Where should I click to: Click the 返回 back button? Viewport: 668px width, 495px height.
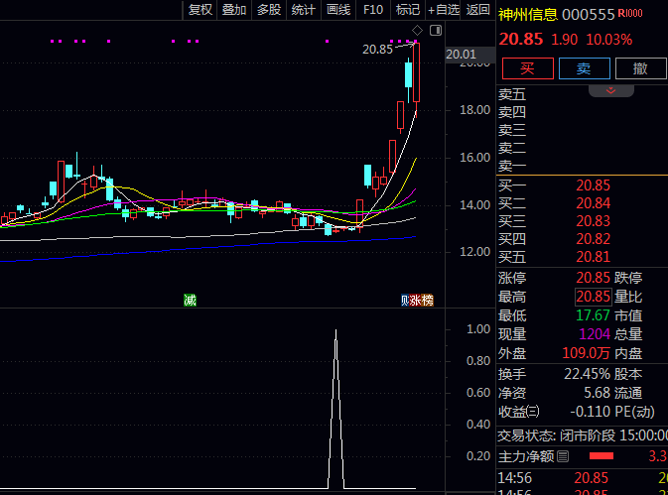click(x=477, y=10)
